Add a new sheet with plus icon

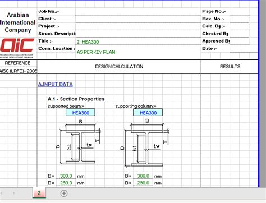64,193
